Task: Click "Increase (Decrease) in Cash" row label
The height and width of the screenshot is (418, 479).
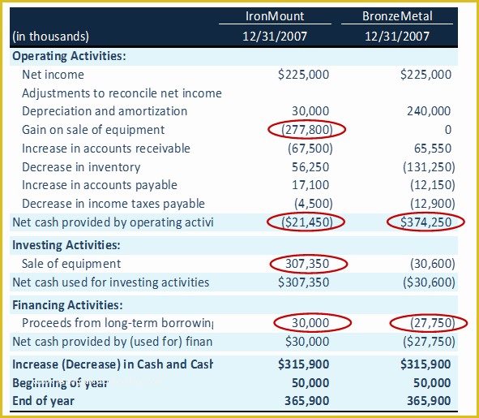Action: [113, 364]
